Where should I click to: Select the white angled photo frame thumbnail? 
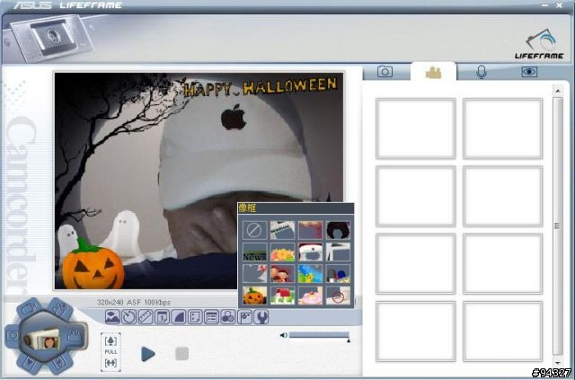coord(338,252)
